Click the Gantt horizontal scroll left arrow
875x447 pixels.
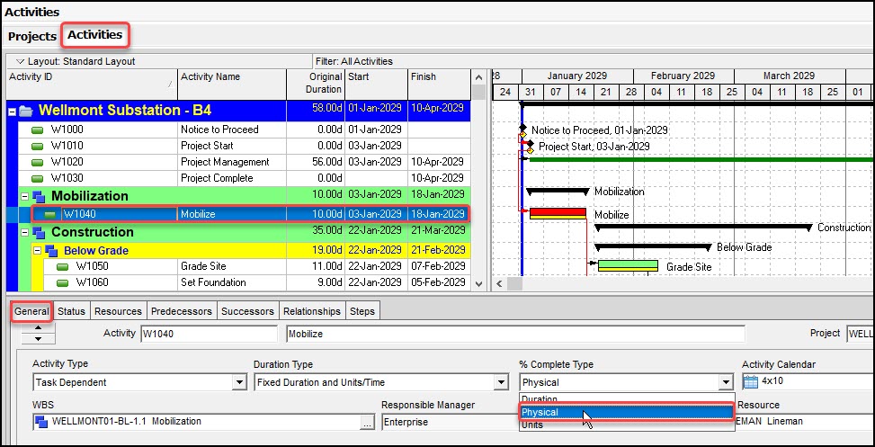pyautogui.click(x=499, y=283)
